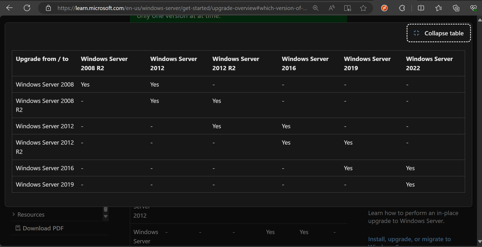Click the page URL address field

coord(182,8)
